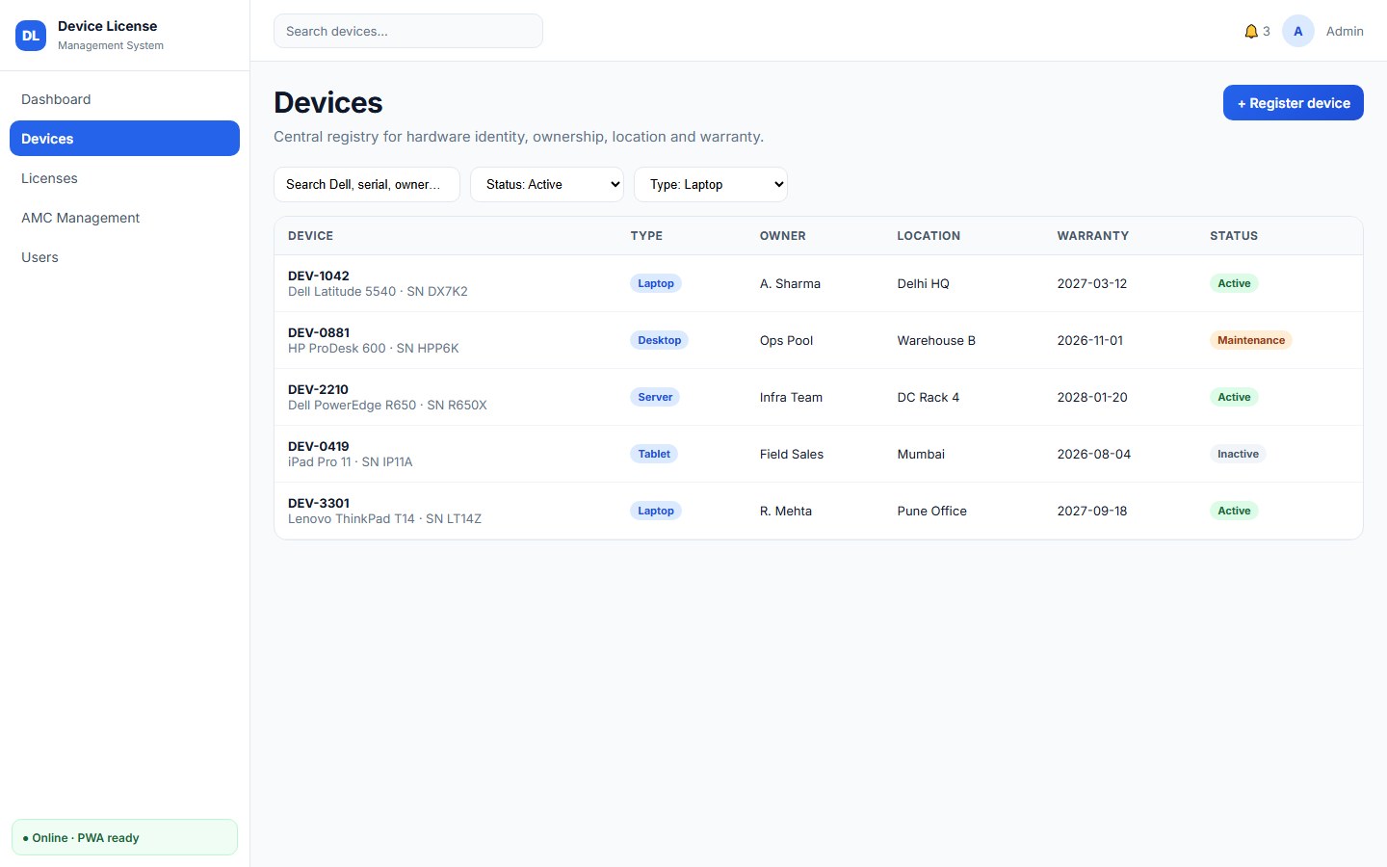The image size is (1387, 867).
Task: Select device DEV-1042
Action: 819,283
